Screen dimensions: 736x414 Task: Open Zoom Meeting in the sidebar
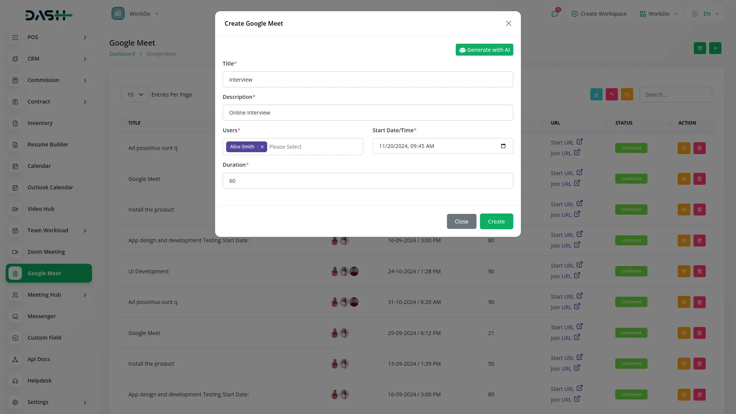[46, 252]
